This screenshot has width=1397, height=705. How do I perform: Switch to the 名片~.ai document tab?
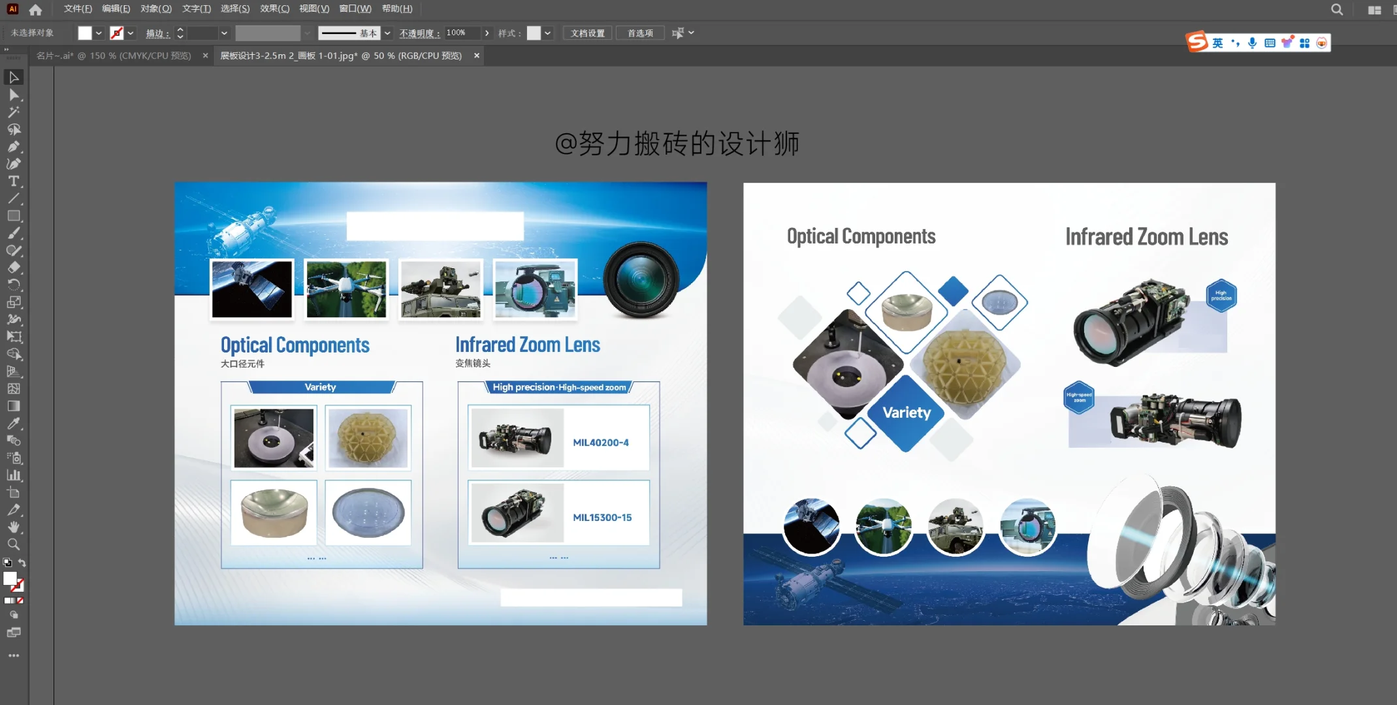click(114, 55)
